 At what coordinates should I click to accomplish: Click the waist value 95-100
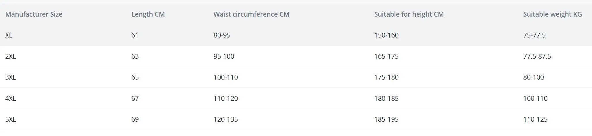224,56
